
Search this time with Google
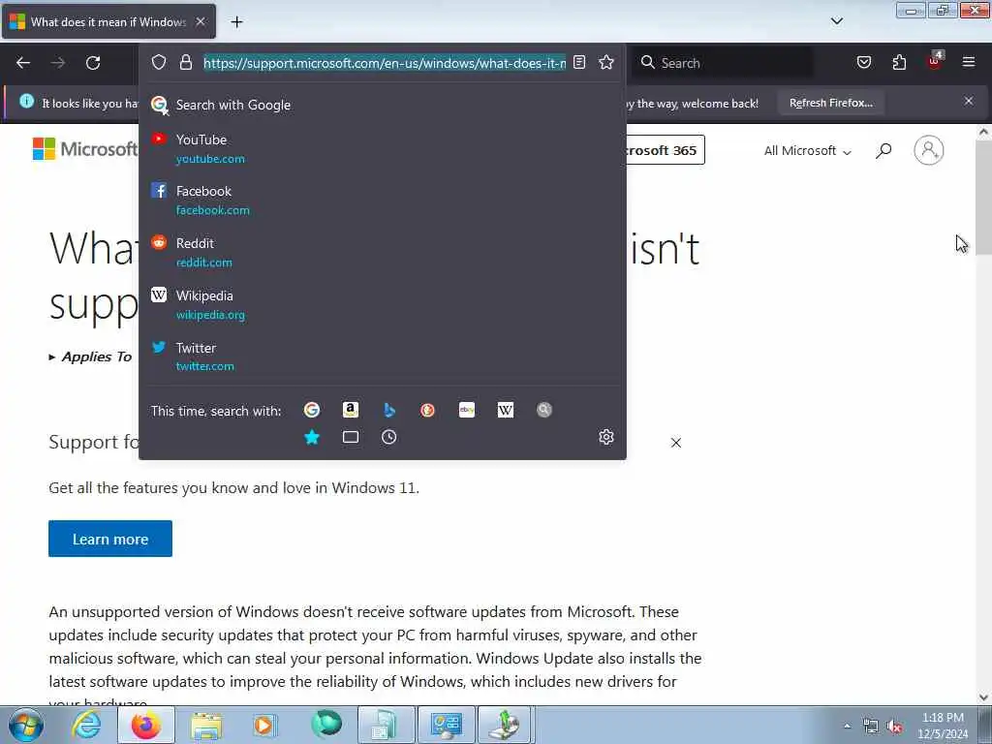coord(312,410)
